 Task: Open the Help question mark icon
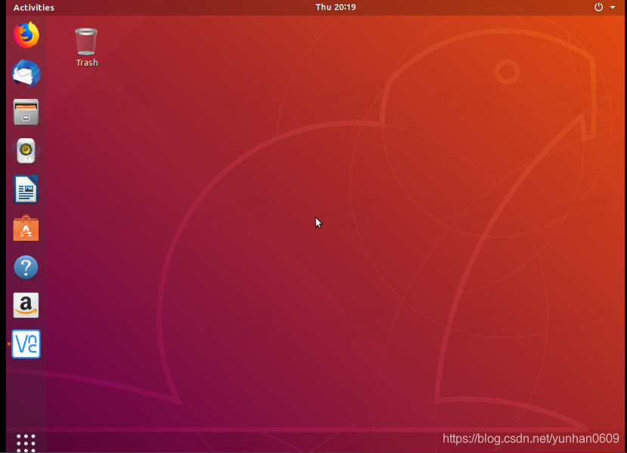26,267
